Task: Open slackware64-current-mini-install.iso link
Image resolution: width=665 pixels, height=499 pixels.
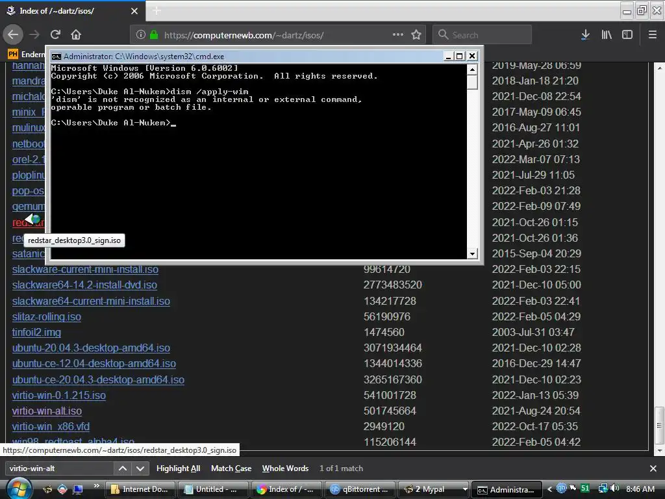Action: click(91, 301)
